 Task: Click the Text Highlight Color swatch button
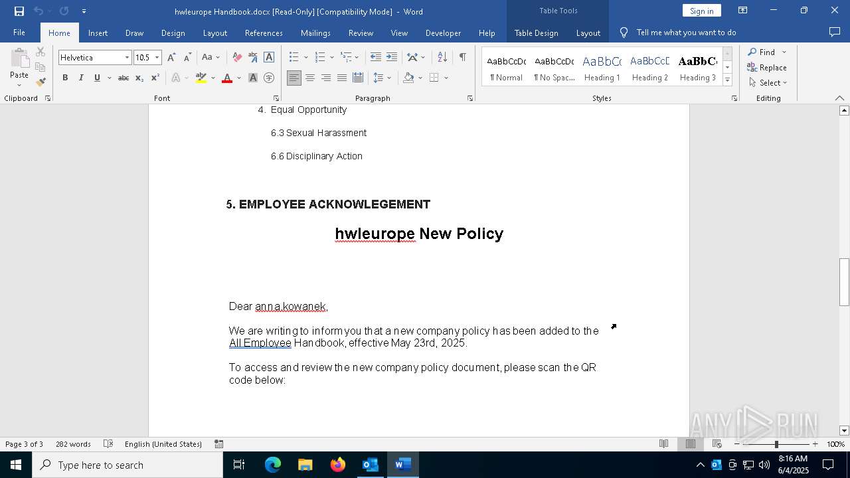point(201,78)
